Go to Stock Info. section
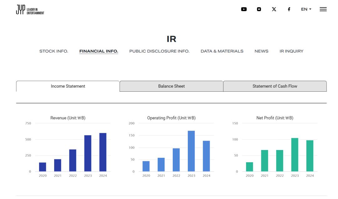338x199 pixels. [54, 51]
